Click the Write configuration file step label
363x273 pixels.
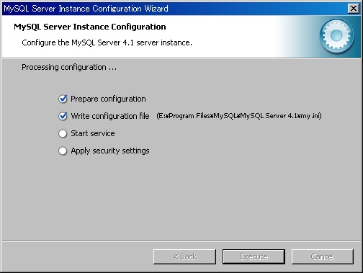pyautogui.click(x=110, y=116)
